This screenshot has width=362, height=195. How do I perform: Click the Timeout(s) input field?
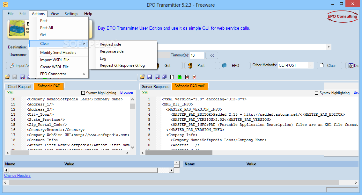coord(197,55)
